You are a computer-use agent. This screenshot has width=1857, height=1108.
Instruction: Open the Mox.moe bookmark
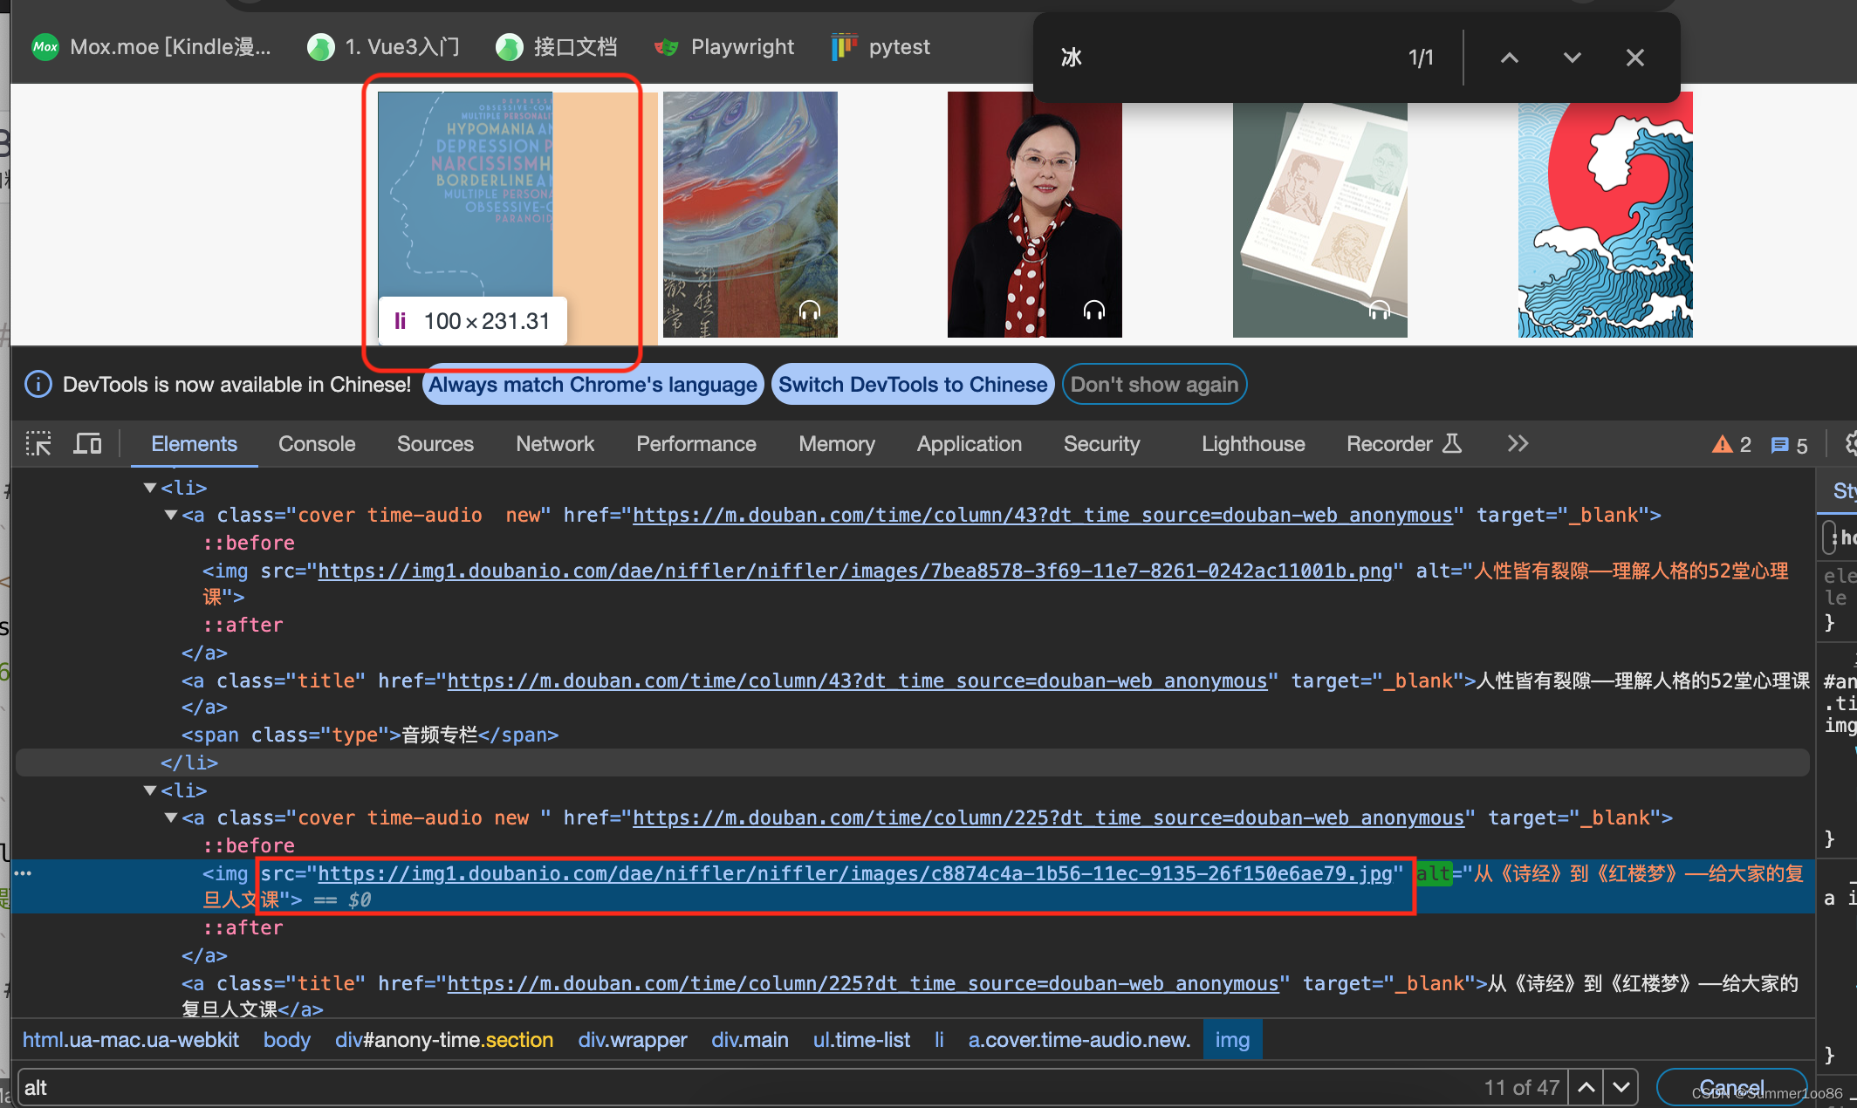(152, 47)
